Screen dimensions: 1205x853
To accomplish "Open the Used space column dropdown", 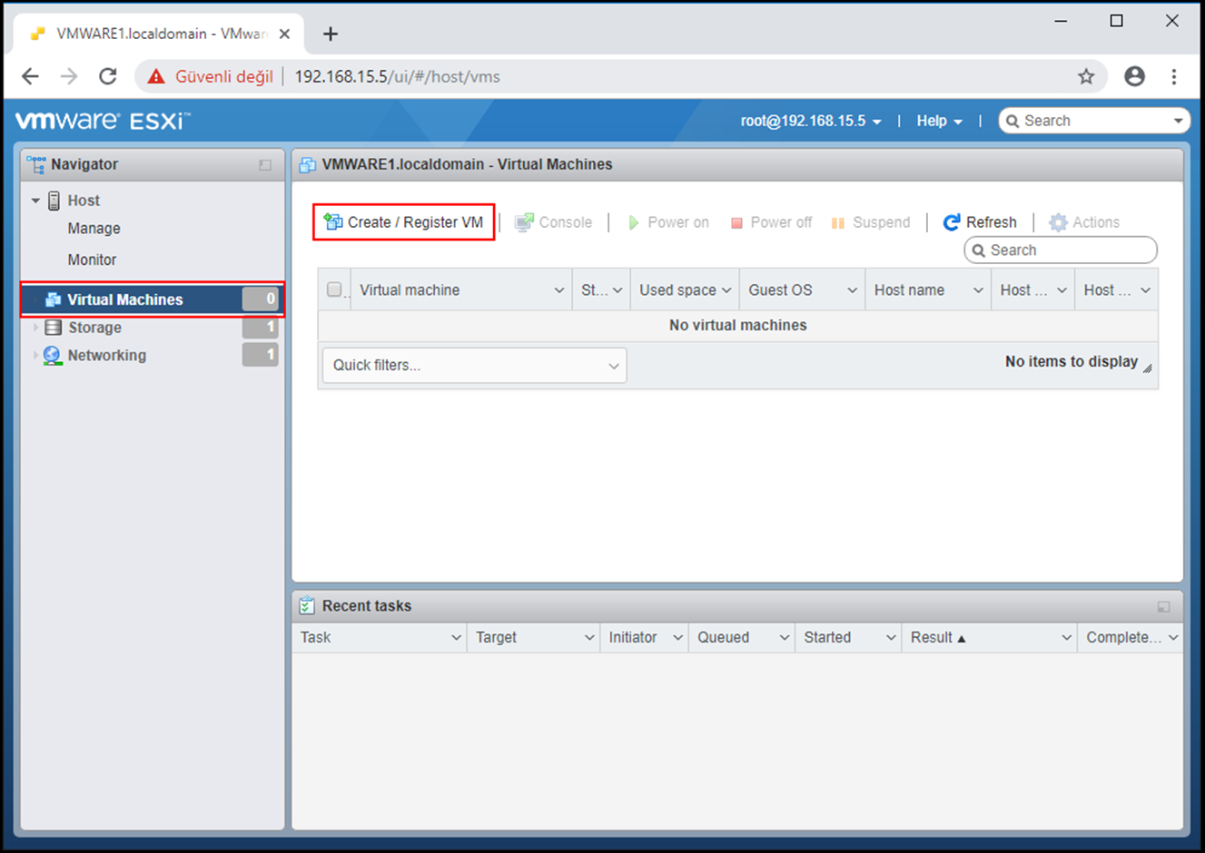I will coord(726,290).
